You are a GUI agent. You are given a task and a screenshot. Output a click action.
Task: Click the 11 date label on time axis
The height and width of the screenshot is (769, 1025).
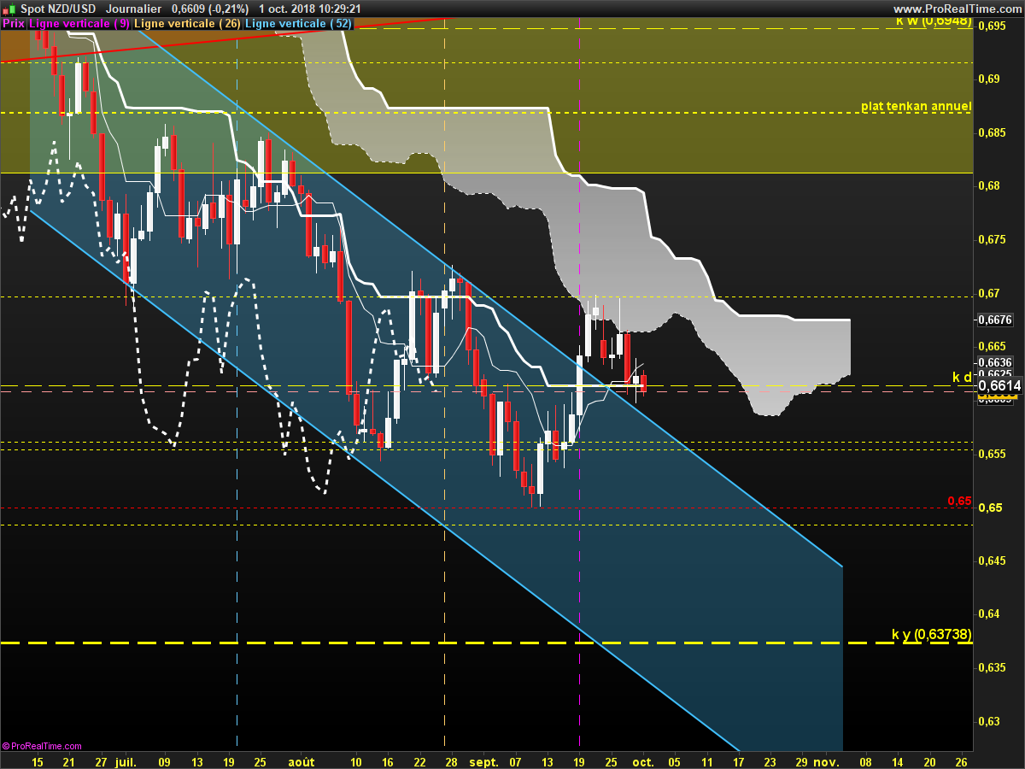[x=706, y=760]
